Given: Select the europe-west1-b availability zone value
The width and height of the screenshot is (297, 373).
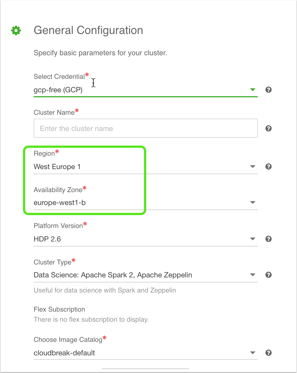Looking at the screenshot, I should tap(60, 202).
